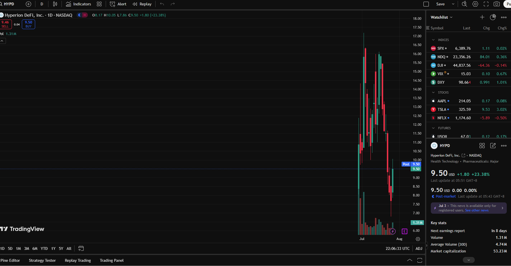Set the chart range to 1D
Image resolution: width=511 pixels, height=266 pixels.
(3, 249)
